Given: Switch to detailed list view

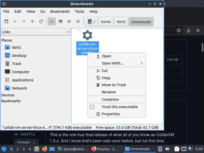Looking at the screenshot, I should [78, 21].
